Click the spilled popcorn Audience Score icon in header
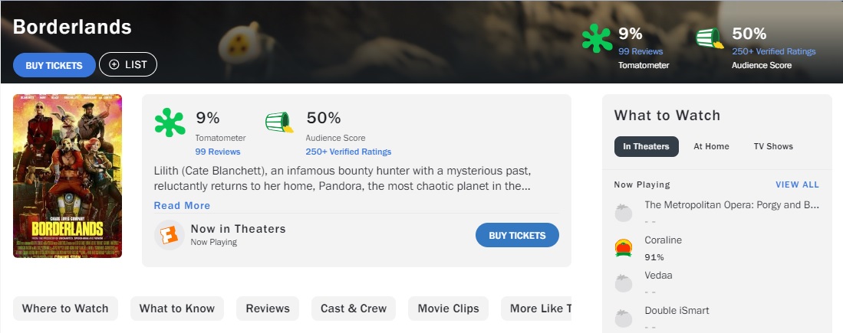Image resolution: width=843 pixels, height=333 pixels. click(709, 38)
